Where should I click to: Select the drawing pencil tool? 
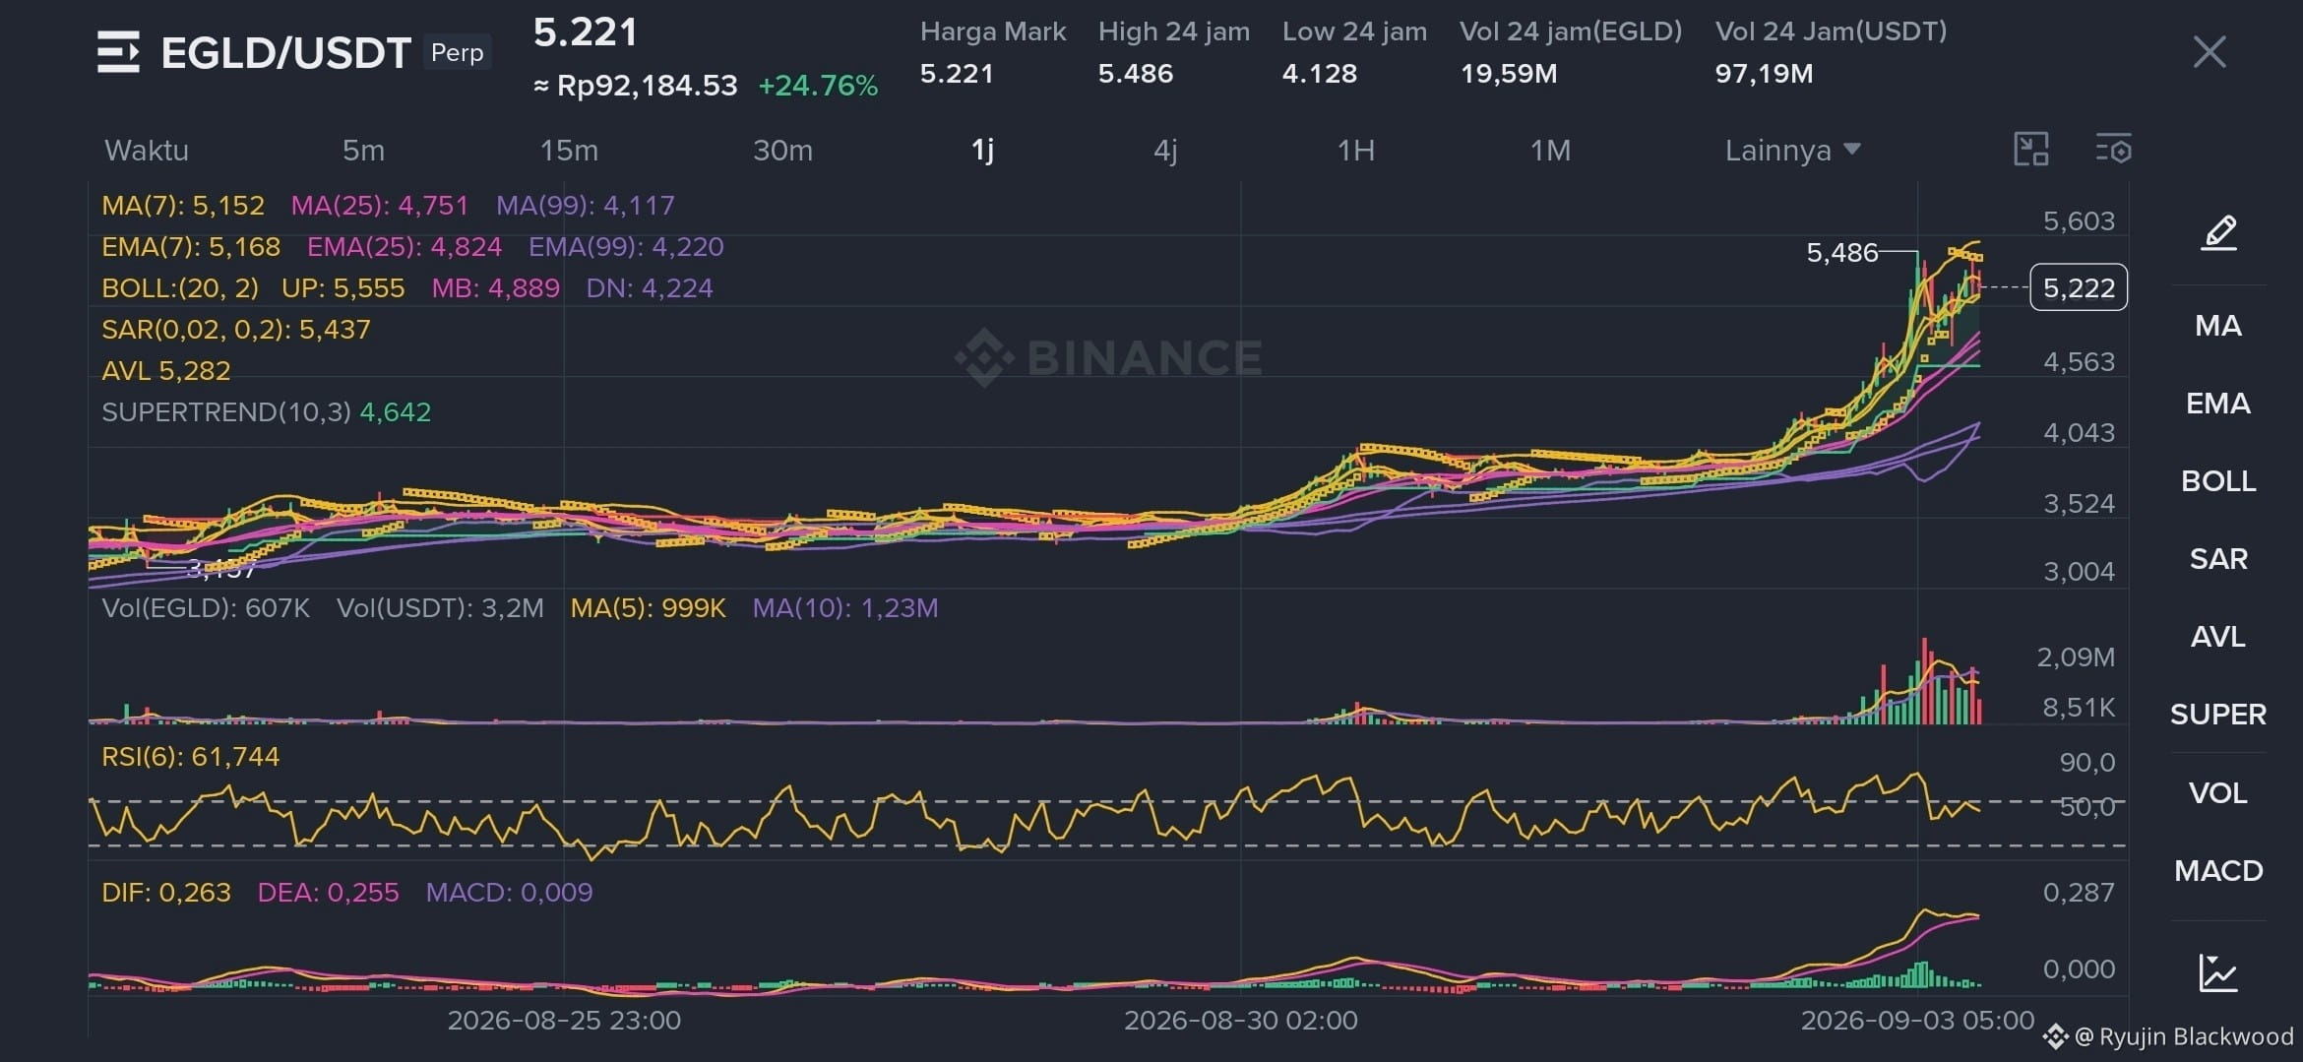click(x=2218, y=233)
